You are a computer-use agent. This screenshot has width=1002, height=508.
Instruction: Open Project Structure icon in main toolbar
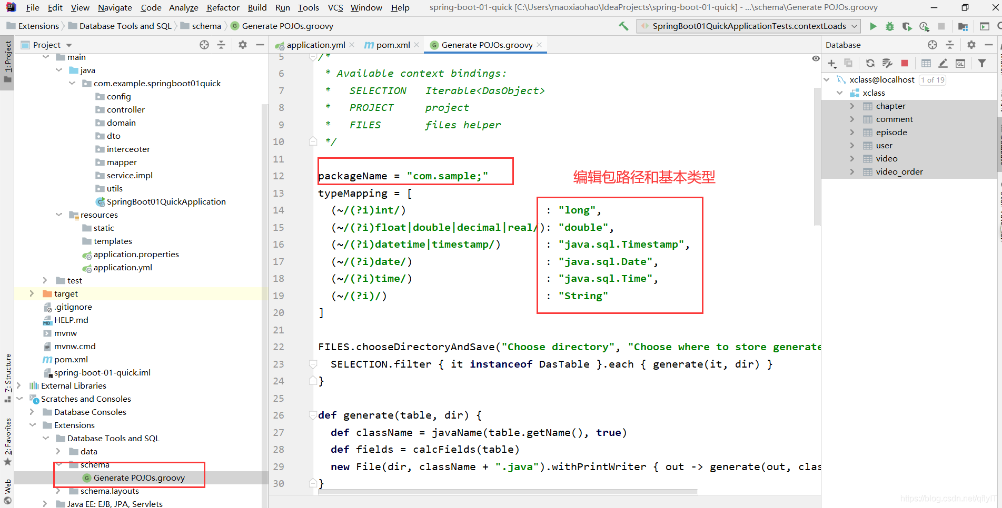963,26
